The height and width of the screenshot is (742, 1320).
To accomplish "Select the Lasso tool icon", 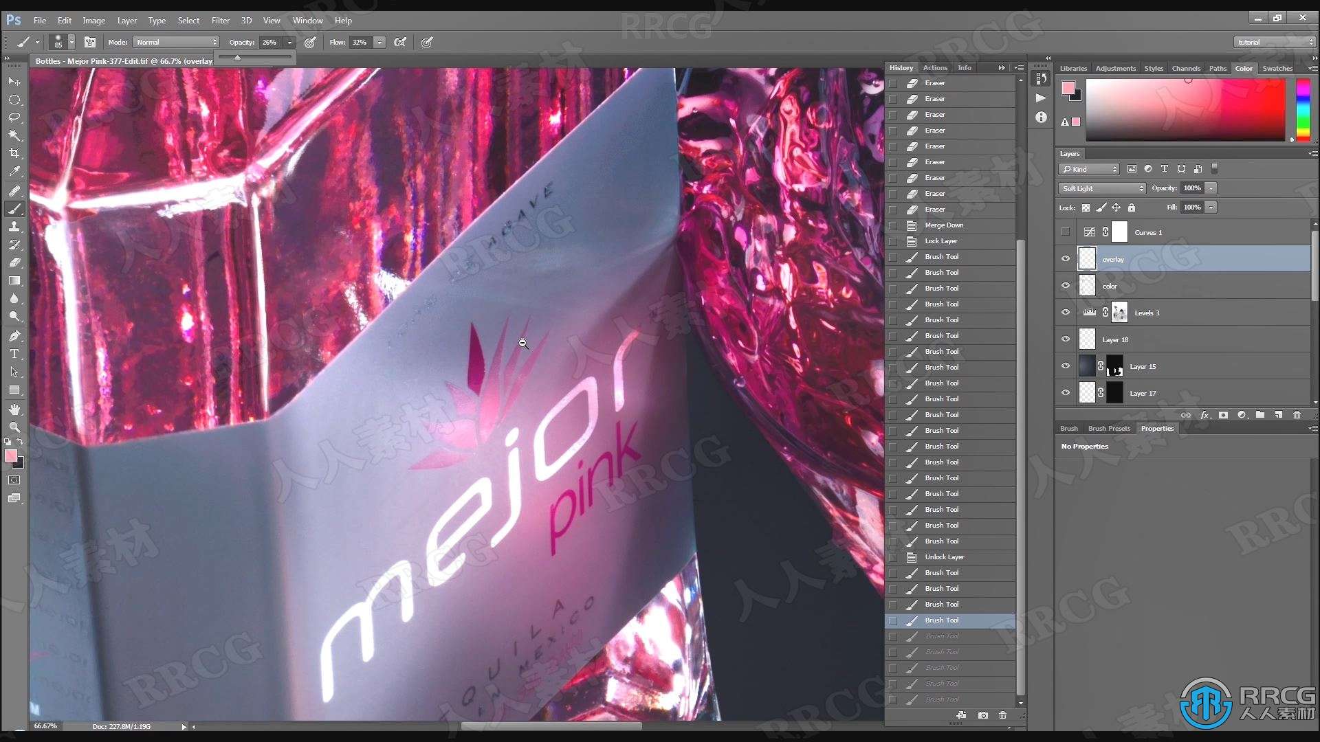I will coord(14,116).
